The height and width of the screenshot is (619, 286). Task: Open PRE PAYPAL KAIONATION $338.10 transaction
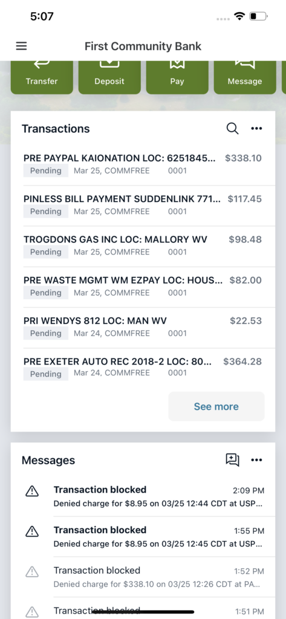pyautogui.click(x=143, y=164)
